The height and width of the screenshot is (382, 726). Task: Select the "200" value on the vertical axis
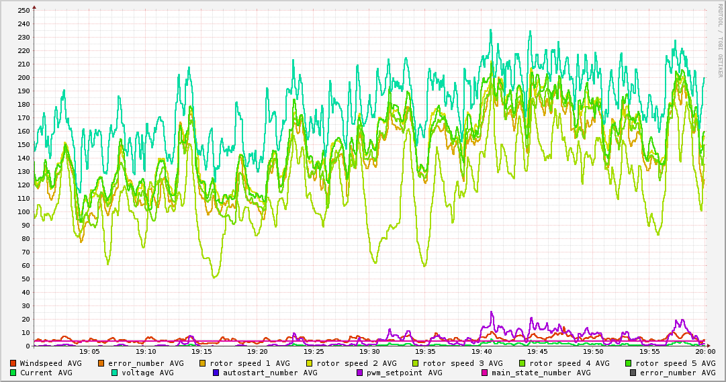point(23,78)
